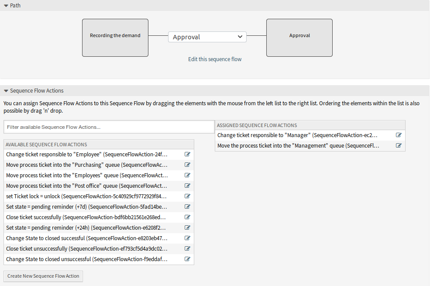Click the Edit this sequence flow link

[215, 59]
